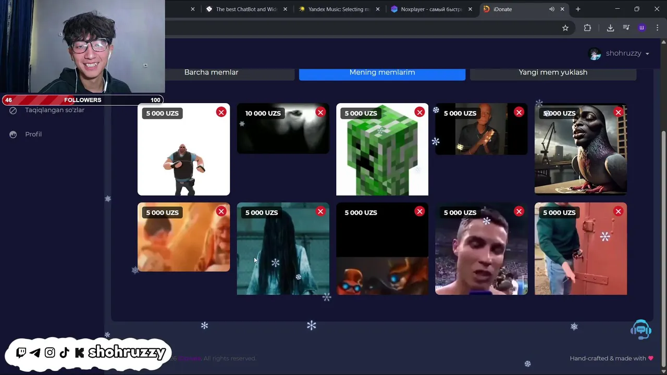Open the support chat bot icon

[640, 330]
